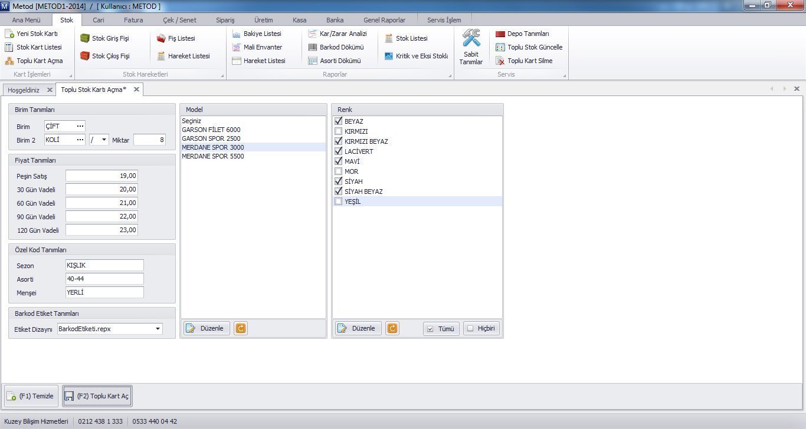Click the Toplu Kart Silme icon

pos(500,61)
